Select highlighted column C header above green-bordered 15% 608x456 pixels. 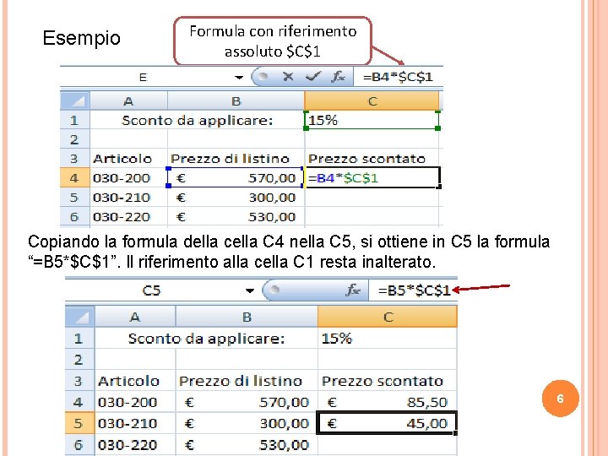tap(372, 101)
